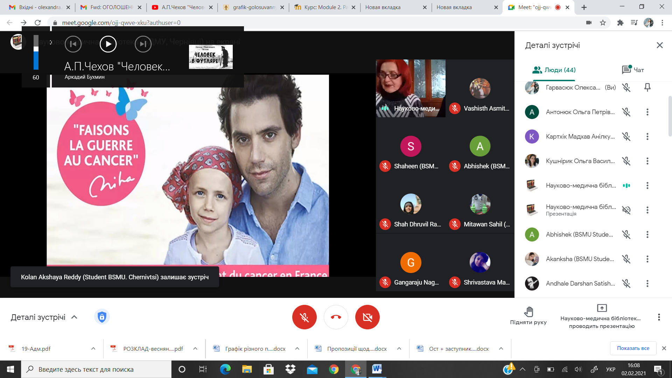
Task: Toggle your microphone with the red mute button
Action: pyautogui.click(x=304, y=317)
